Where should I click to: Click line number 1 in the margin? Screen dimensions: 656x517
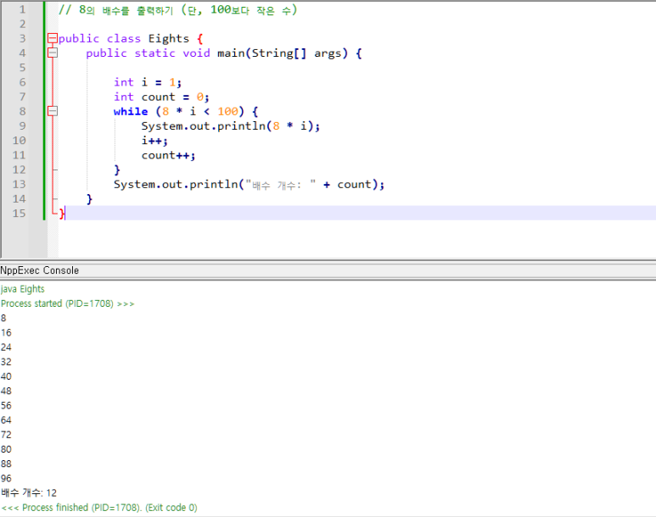(22, 9)
